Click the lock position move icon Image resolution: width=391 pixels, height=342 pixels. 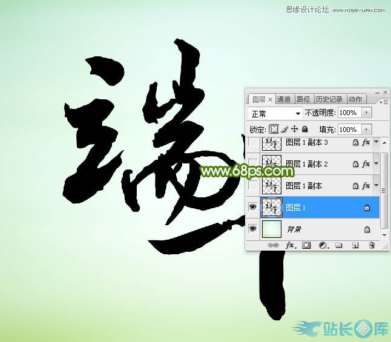pos(295,129)
